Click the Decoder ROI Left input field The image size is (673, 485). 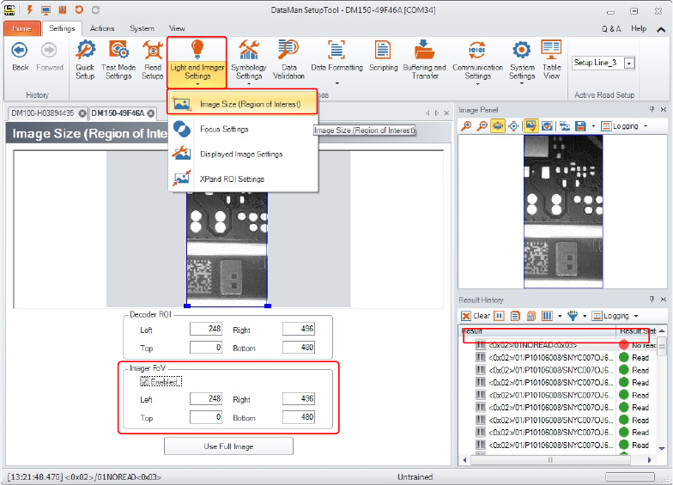tap(206, 329)
